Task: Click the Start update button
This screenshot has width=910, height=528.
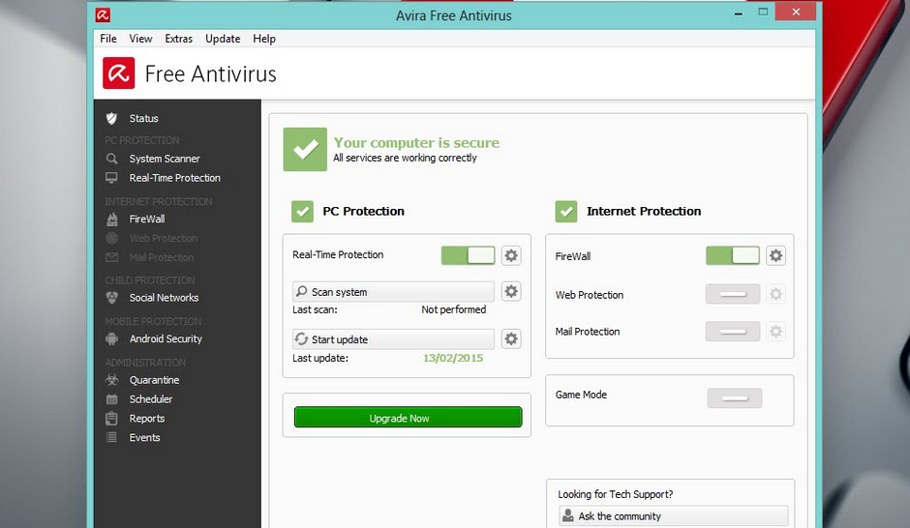Action: [x=393, y=339]
